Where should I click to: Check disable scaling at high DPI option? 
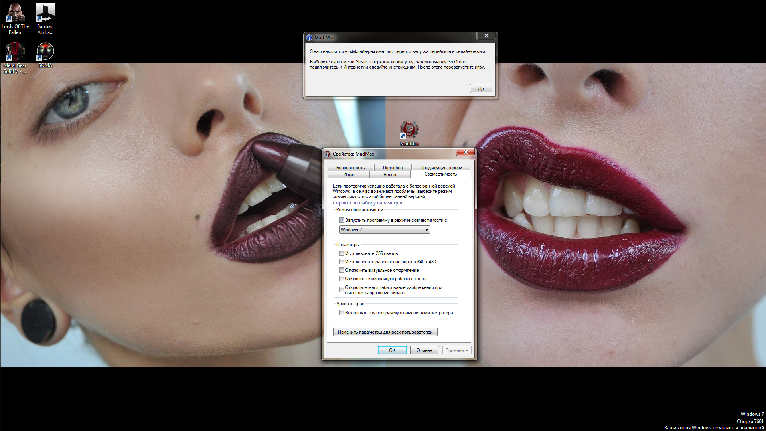pos(342,290)
